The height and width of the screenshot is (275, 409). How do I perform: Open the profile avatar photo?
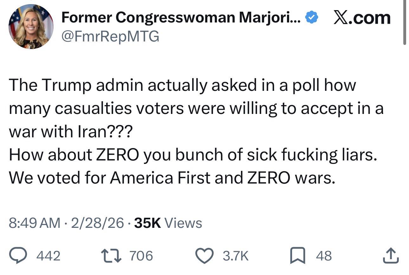click(x=31, y=27)
